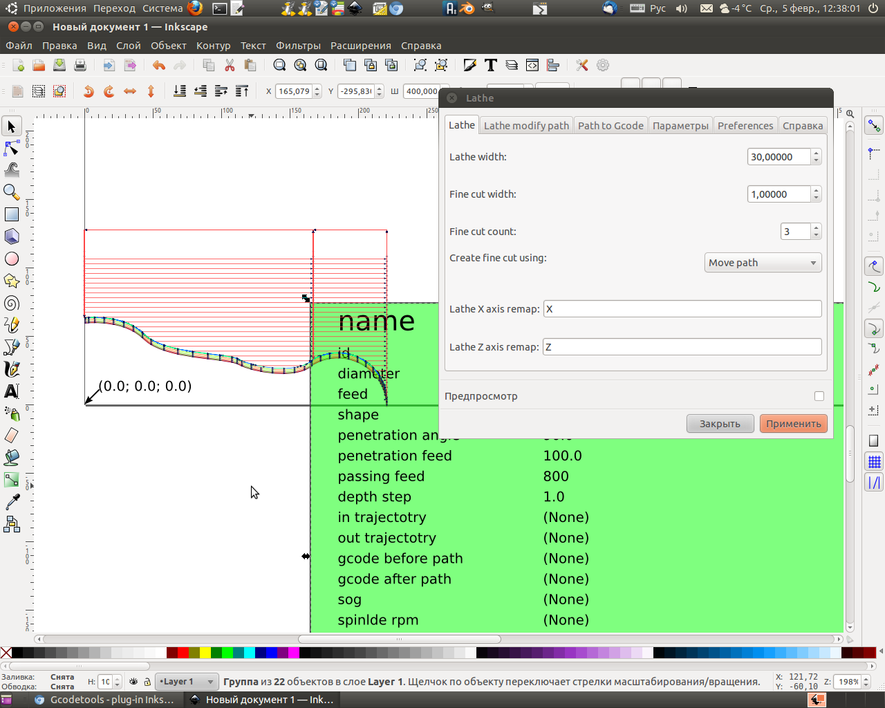
Task: Select the Zoom magnifier tool
Action: point(12,192)
